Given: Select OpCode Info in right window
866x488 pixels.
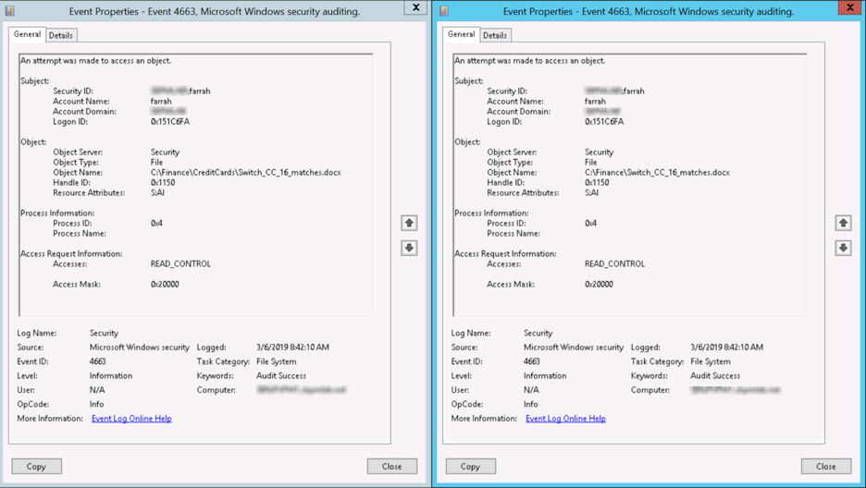Looking at the screenshot, I should pos(531,404).
